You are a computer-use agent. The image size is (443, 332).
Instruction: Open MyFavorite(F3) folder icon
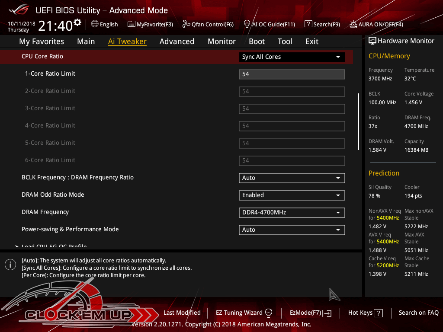coord(132,24)
